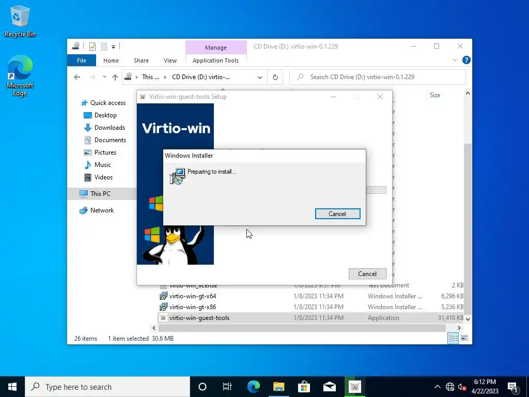
Task: Open the notification Action Center
Action: point(513,387)
